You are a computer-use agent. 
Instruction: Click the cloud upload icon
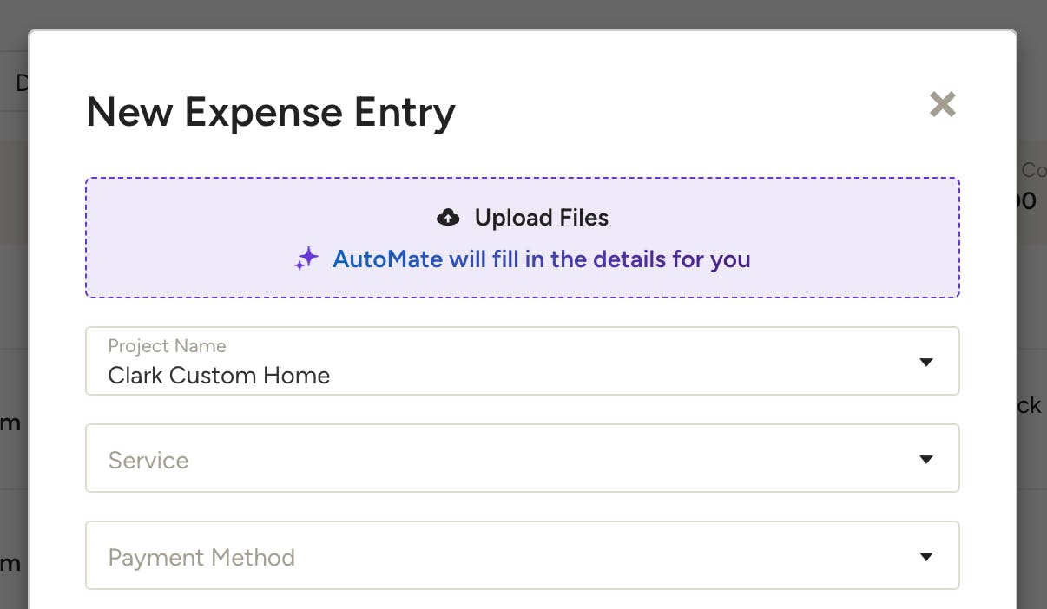pos(448,218)
